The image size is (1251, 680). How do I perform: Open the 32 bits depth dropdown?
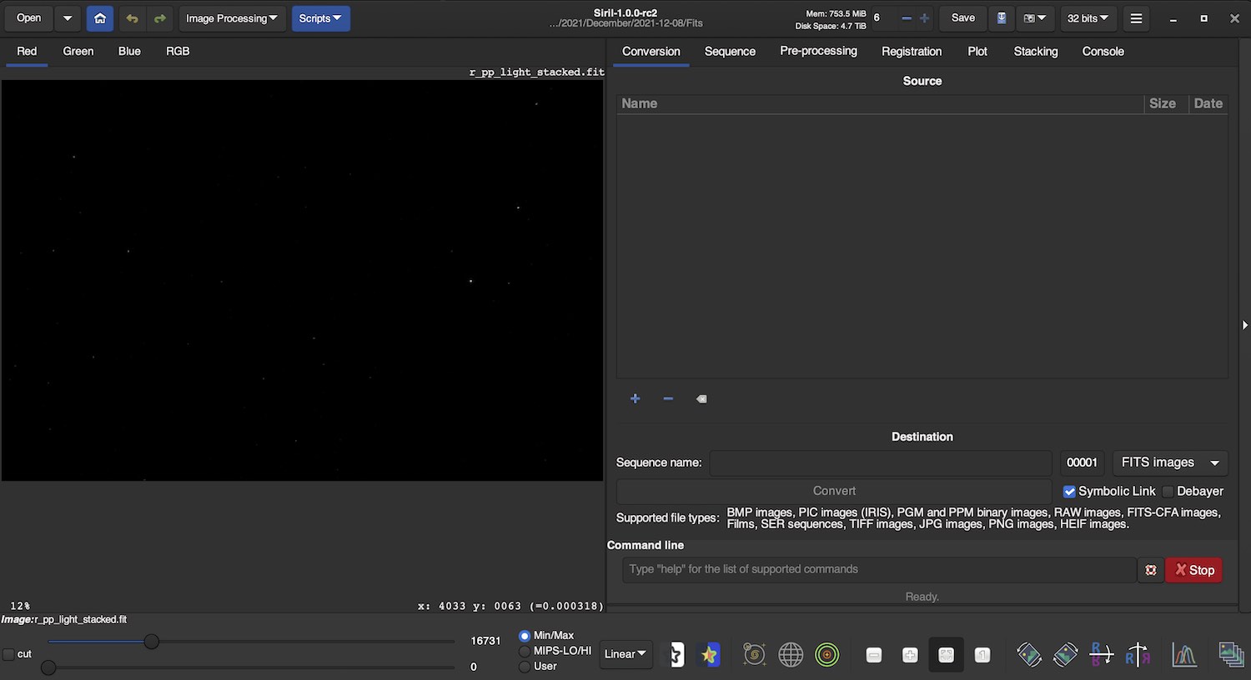(x=1088, y=18)
